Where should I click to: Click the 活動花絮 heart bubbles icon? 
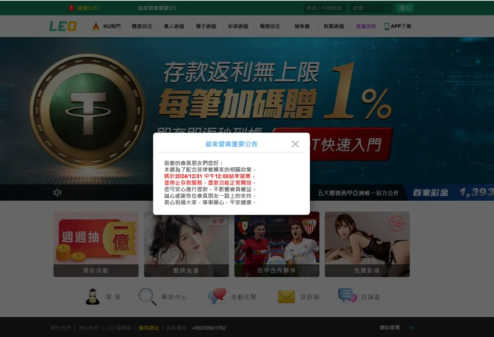pos(217,297)
